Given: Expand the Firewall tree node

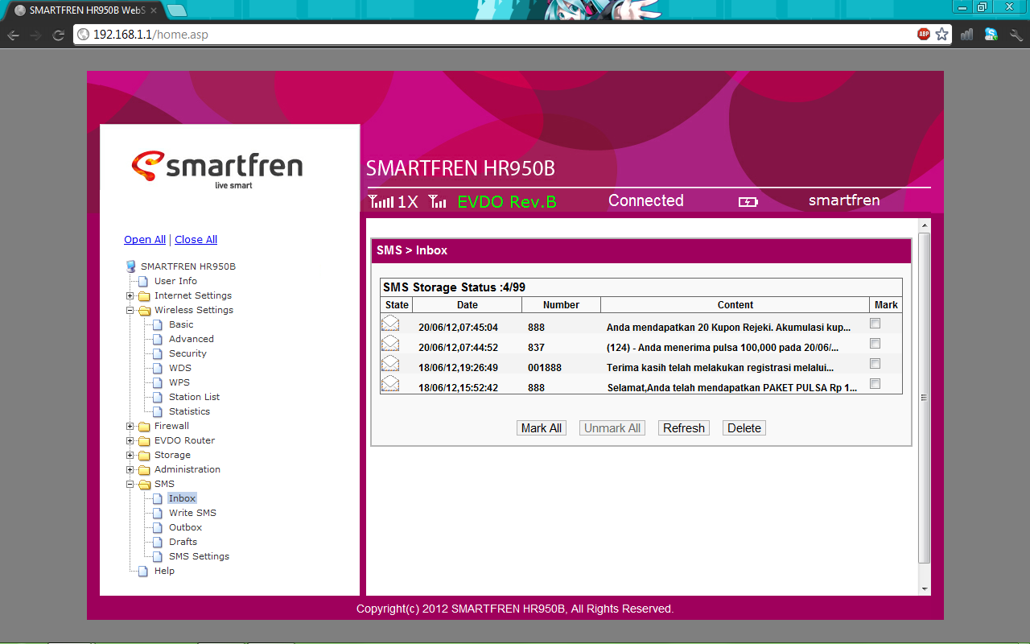Looking at the screenshot, I should tap(130, 426).
